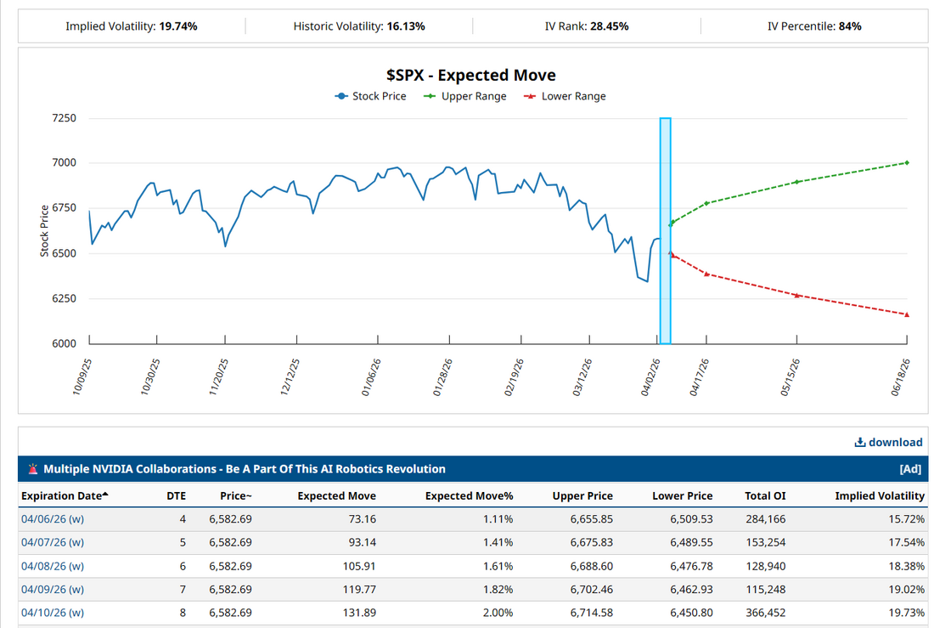Open the 04/06/26 (w) expiration link

tap(53, 518)
